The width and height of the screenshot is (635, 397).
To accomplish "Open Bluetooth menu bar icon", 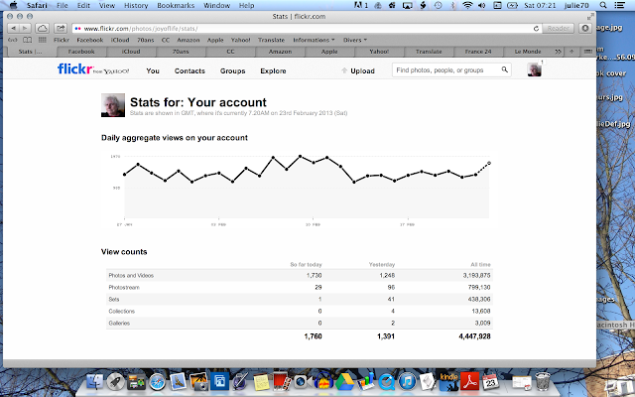I will coord(452,5).
